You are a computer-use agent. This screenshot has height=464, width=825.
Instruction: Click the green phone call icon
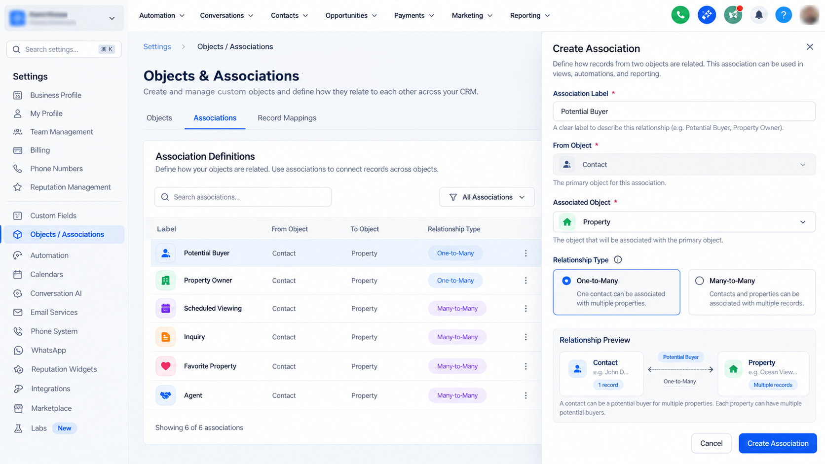click(x=680, y=15)
